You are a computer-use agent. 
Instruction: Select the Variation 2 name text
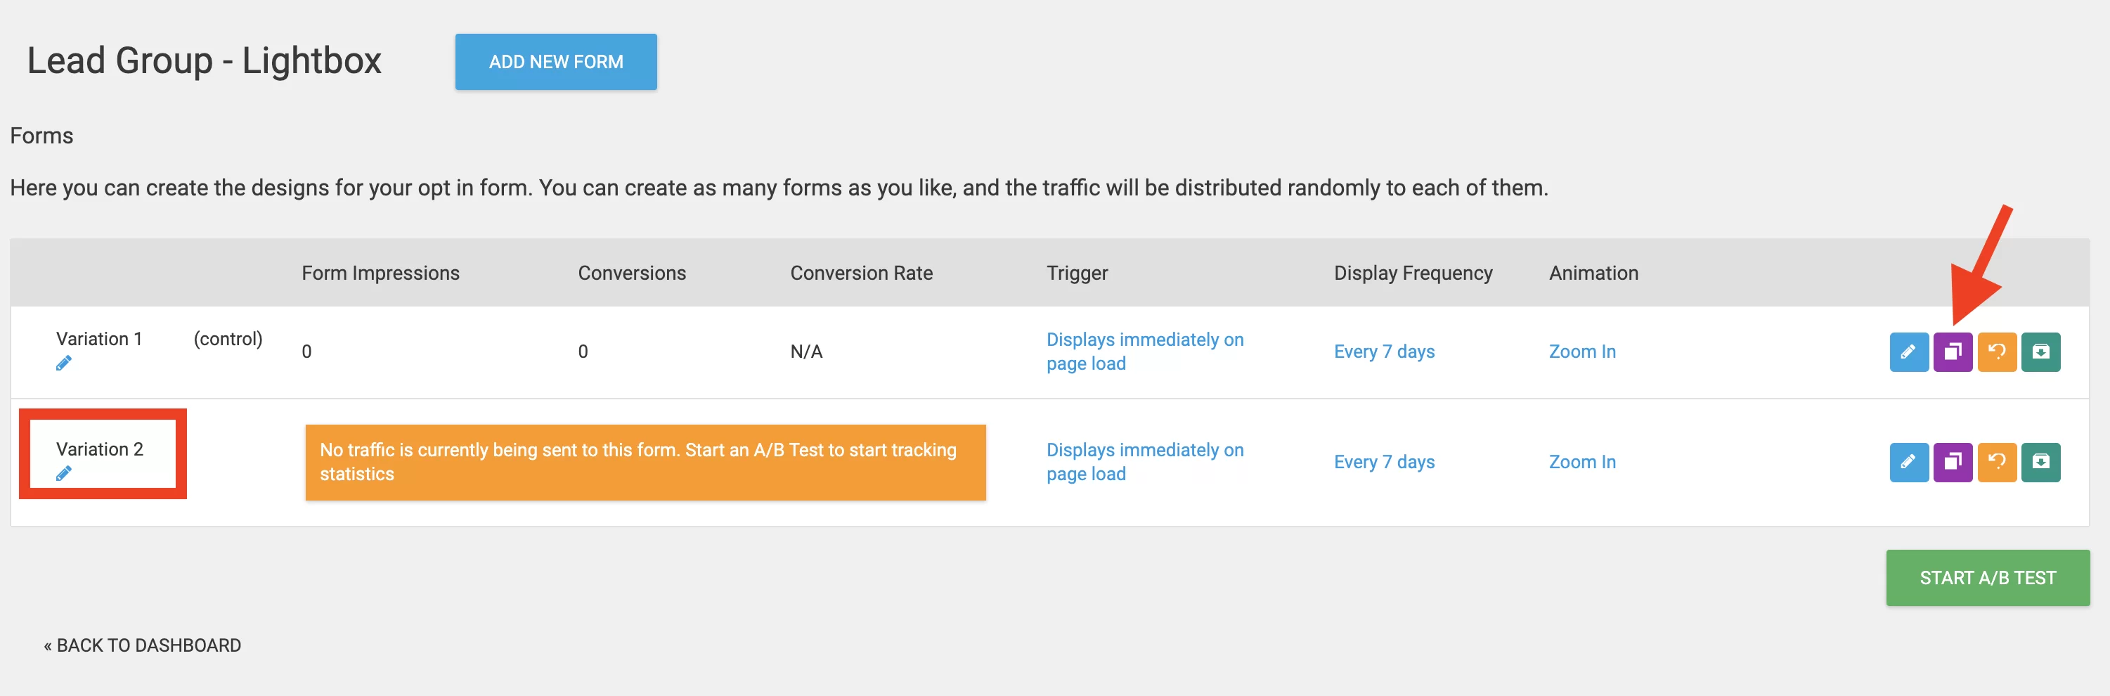point(99,449)
